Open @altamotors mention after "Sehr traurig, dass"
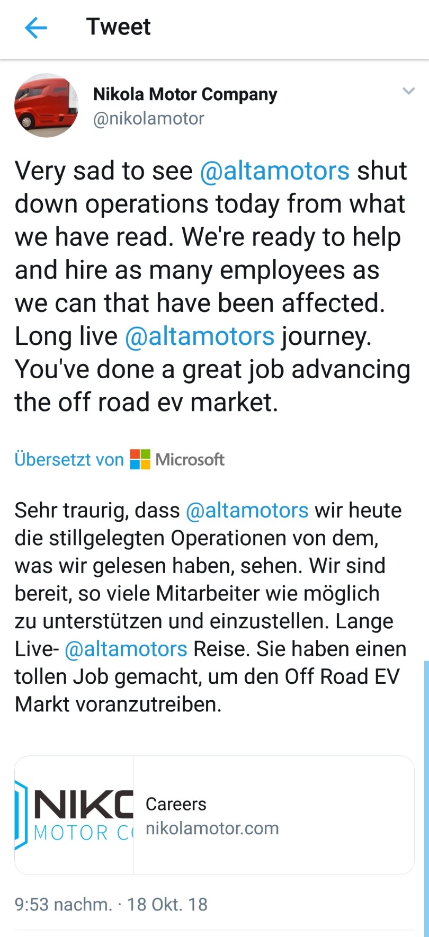Screen dimensions: 429x937 tap(247, 511)
